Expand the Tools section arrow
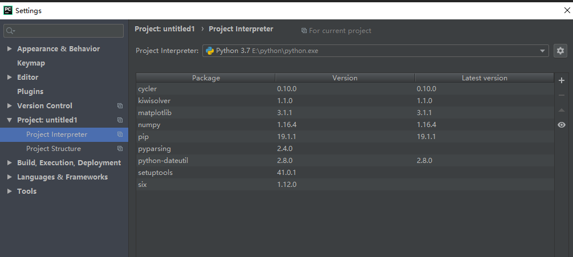This screenshot has height=257, width=573. tap(10, 191)
